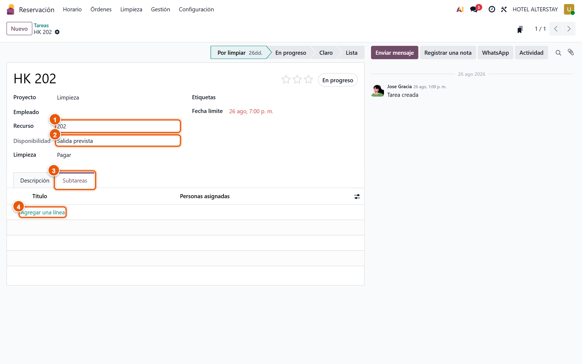582x364 pixels.
Task: Open the Configuración menu
Action: tap(196, 9)
